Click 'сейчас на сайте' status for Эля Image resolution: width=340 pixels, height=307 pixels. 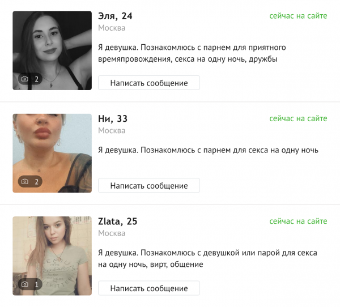coord(298,16)
